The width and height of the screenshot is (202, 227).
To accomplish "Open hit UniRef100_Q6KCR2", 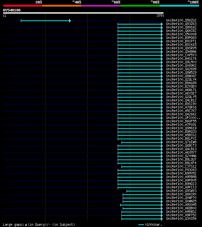I will (181, 31).
